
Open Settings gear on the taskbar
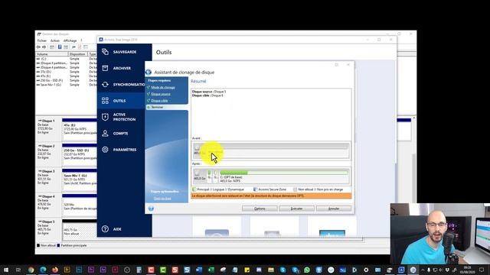point(366,270)
